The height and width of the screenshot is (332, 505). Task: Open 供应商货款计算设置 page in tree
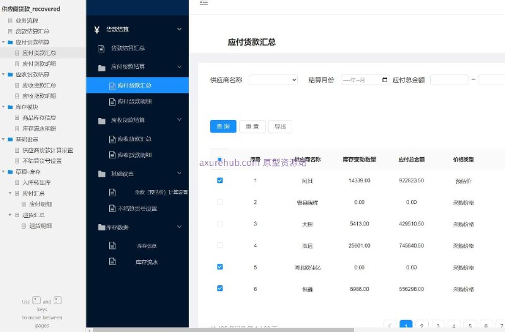[48, 150]
